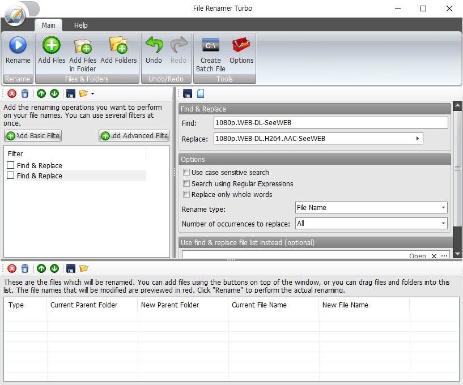The height and width of the screenshot is (385, 463).
Task: Select the Main tab
Action: [x=48, y=25]
